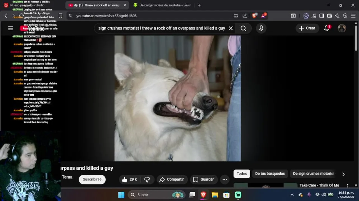This screenshot has width=359, height=201.
Task: Open the Brave VPN shield icon
Action: point(345,16)
